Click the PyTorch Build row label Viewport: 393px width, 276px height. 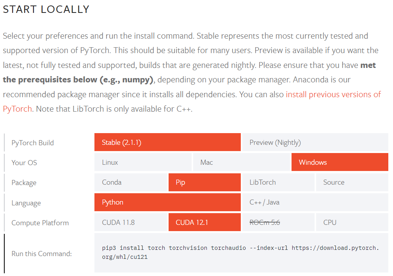(x=33, y=143)
